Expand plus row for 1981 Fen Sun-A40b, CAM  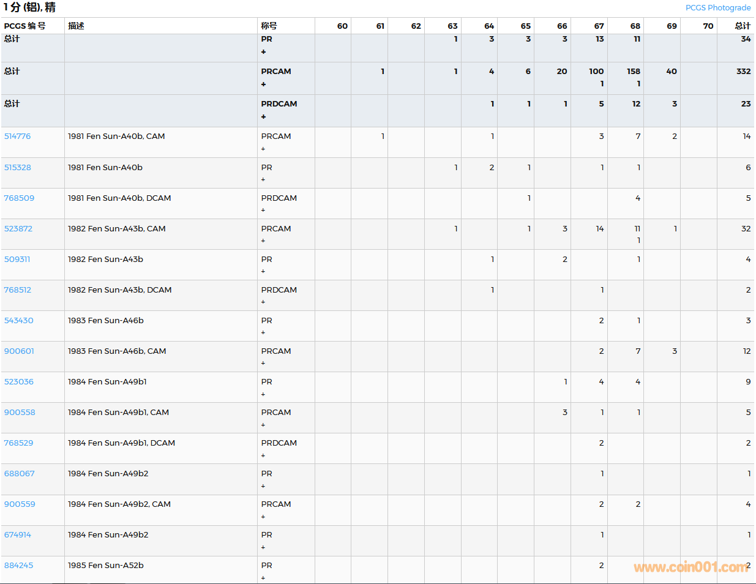click(x=263, y=149)
